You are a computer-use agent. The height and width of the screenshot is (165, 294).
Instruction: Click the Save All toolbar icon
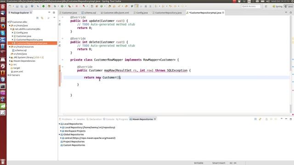[22, 6]
